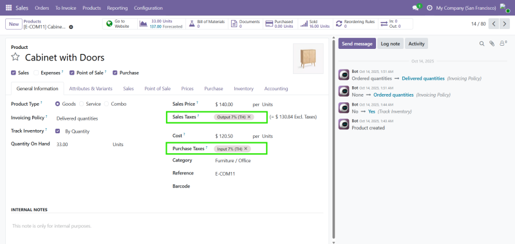Go to the next product record arrow
515x244 pixels.
point(505,24)
